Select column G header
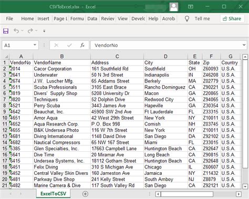The width and height of the screenshot is (249, 199). (231, 57)
